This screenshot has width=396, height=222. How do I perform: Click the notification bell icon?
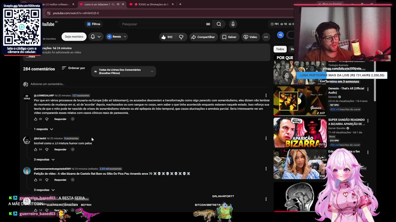(93, 37)
